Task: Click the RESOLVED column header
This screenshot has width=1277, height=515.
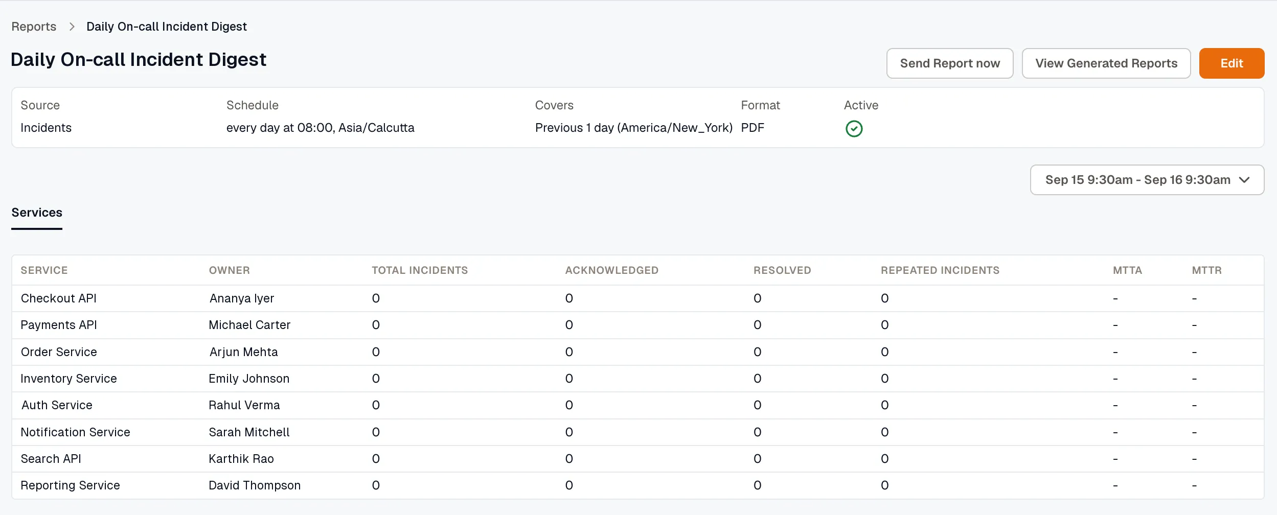Action: [782, 270]
